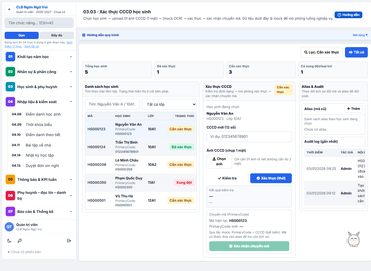Select student row Phạm Quốc Duy
This screenshot has width=371, height=271.
click(x=141, y=183)
